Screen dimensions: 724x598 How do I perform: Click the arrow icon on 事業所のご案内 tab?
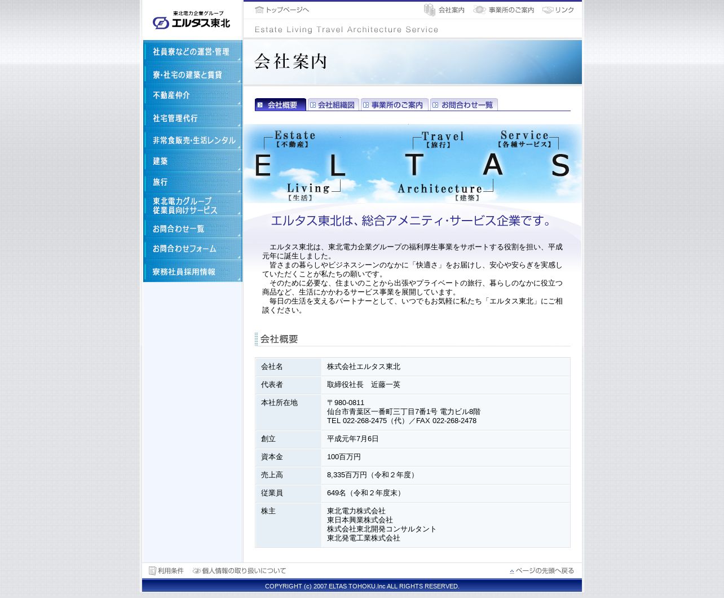(x=366, y=105)
